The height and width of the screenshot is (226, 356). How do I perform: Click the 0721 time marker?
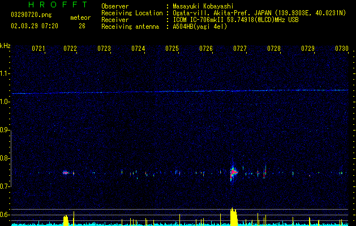click(x=38, y=49)
